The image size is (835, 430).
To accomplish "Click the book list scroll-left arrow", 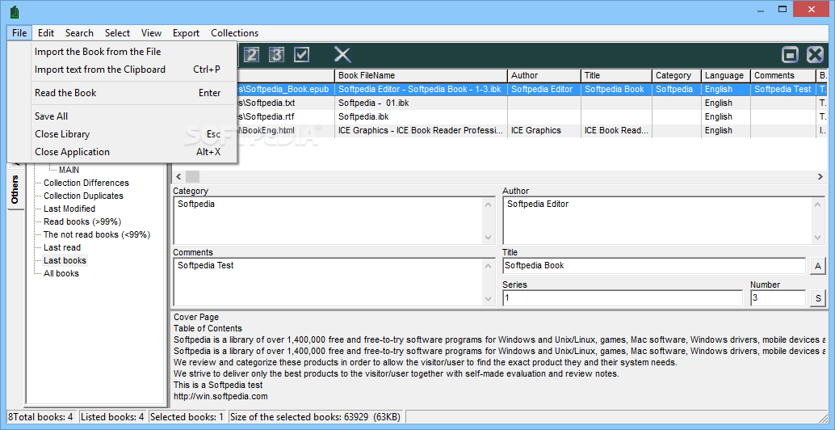I will click(x=178, y=176).
